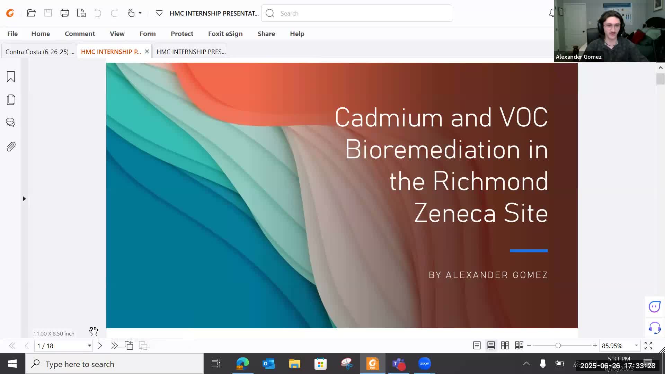The height and width of the screenshot is (374, 665).
Task: Click the Search input field
Action: coord(360,13)
